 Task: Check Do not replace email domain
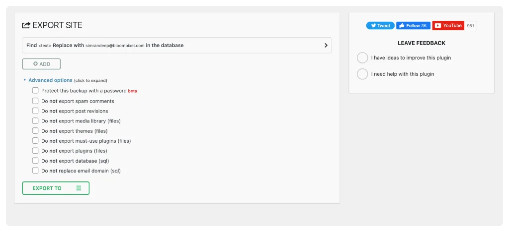coord(35,171)
